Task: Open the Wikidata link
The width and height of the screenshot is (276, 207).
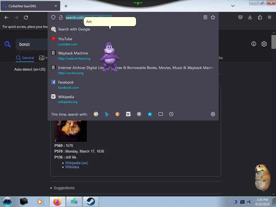Action: [x=72, y=167]
